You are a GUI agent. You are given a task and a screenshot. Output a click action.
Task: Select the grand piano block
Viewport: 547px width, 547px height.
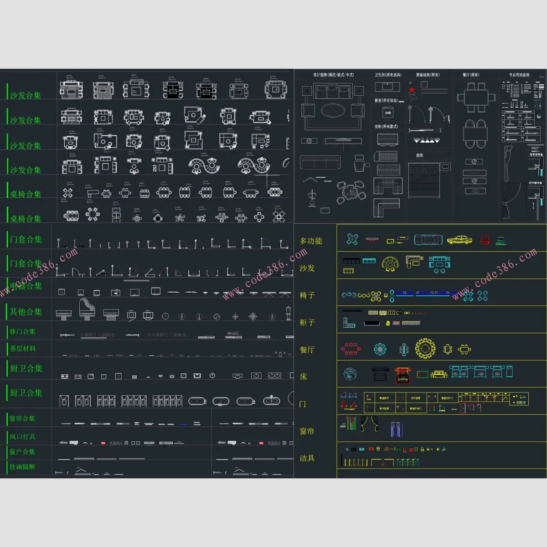pos(86,309)
